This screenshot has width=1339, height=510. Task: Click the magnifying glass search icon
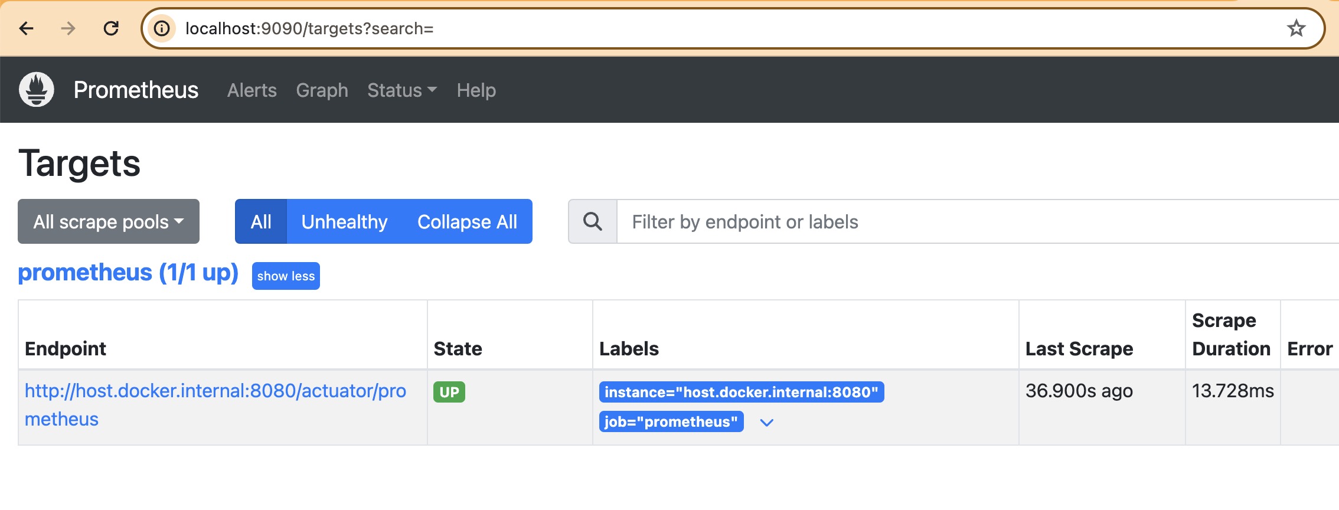point(593,222)
